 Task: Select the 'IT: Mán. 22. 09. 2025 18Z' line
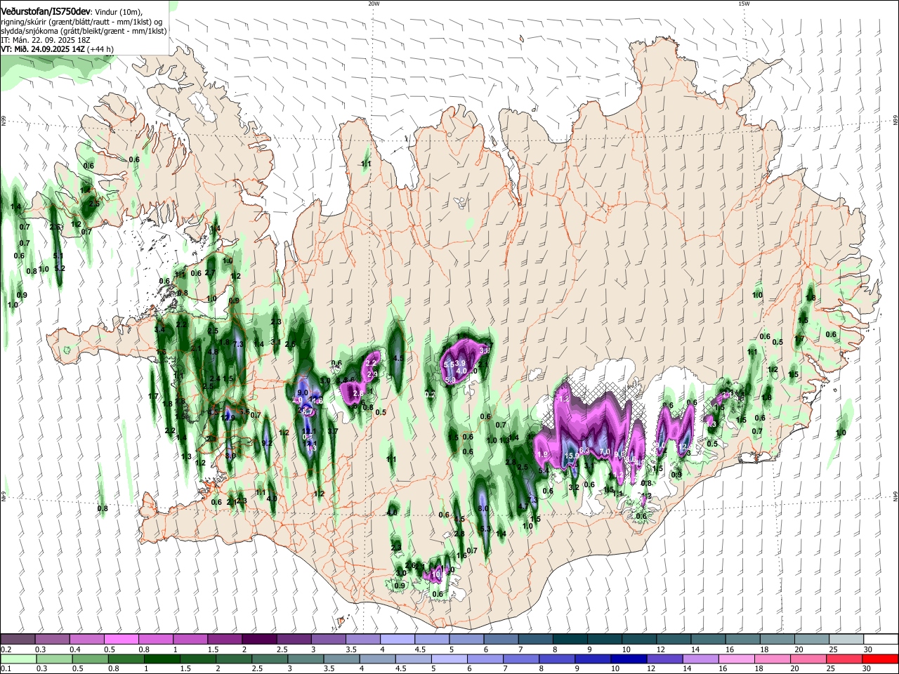(46, 40)
